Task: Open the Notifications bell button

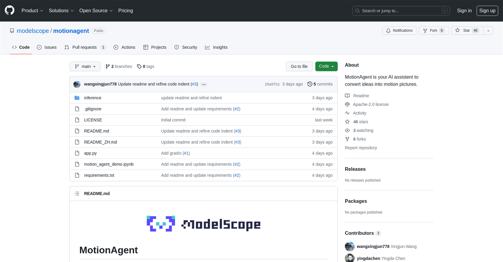Action: (399, 30)
